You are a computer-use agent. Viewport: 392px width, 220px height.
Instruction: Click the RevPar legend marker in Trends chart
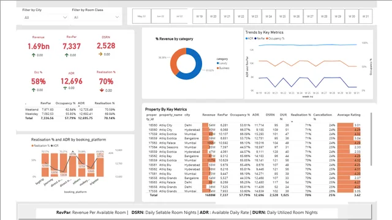pyautogui.click(x=255, y=38)
